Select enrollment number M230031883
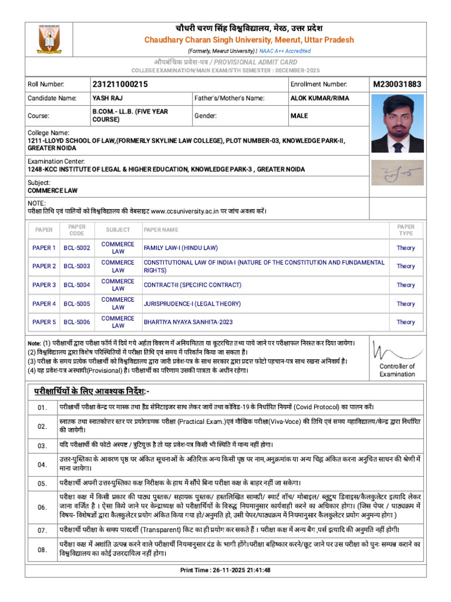 (x=398, y=84)
